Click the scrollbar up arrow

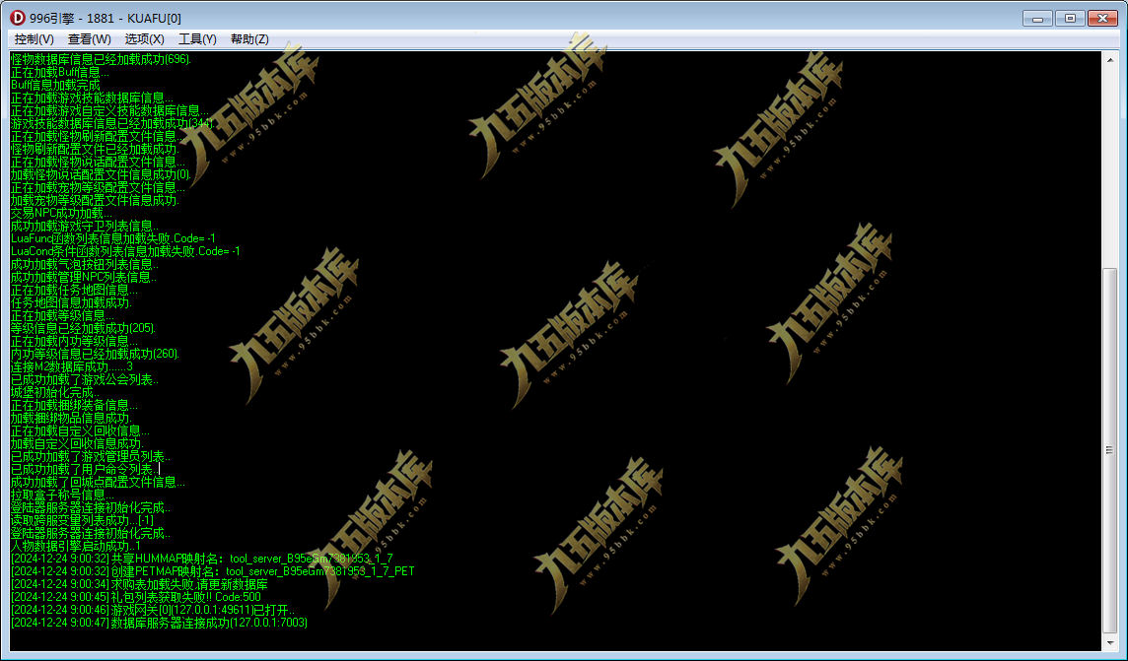(x=1110, y=60)
